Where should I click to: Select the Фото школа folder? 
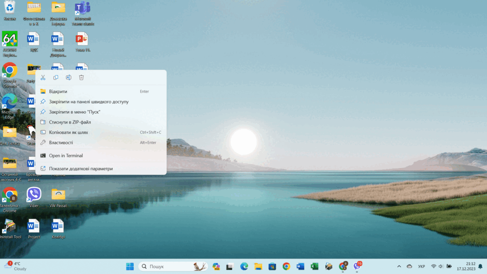click(x=34, y=13)
